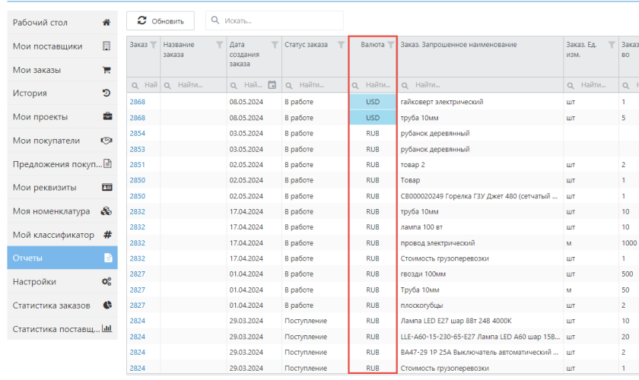Viewport: 639px width, 380px height.
Task: Open order link 2854
Action: (137, 134)
